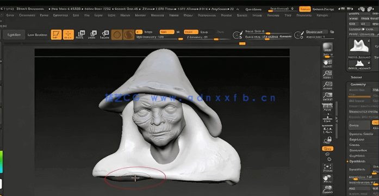The image size is (379, 196).
Task: Select the smaller tool thumbnail below it
Action: [359, 65]
